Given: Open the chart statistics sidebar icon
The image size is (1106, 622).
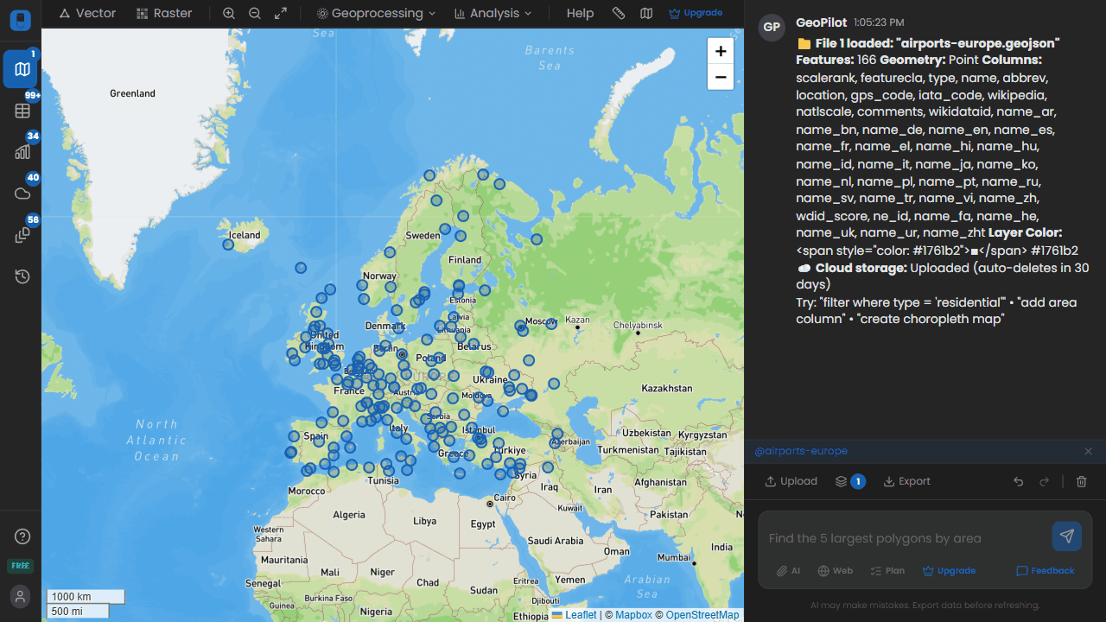Looking at the screenshot, I should [22, 152].
